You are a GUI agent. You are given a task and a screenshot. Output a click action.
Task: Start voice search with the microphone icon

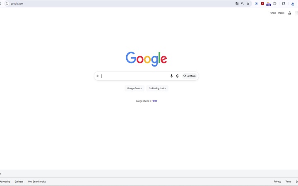click(x=171, y=76)
